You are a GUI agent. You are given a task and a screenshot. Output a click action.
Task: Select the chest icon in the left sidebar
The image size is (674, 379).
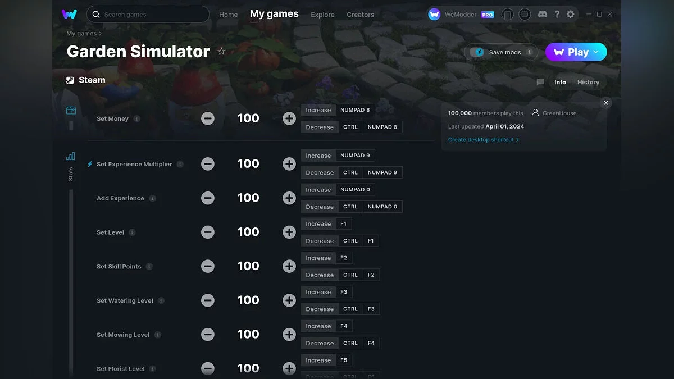71,110
